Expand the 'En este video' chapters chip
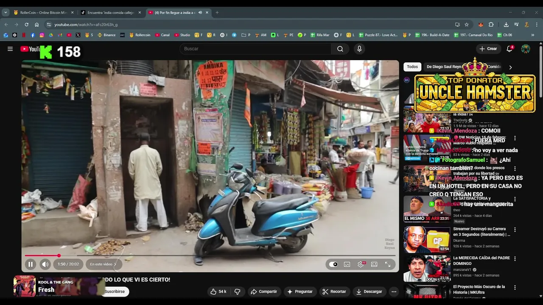The height and width of the screenshot is (305, 543). [104, 264]
